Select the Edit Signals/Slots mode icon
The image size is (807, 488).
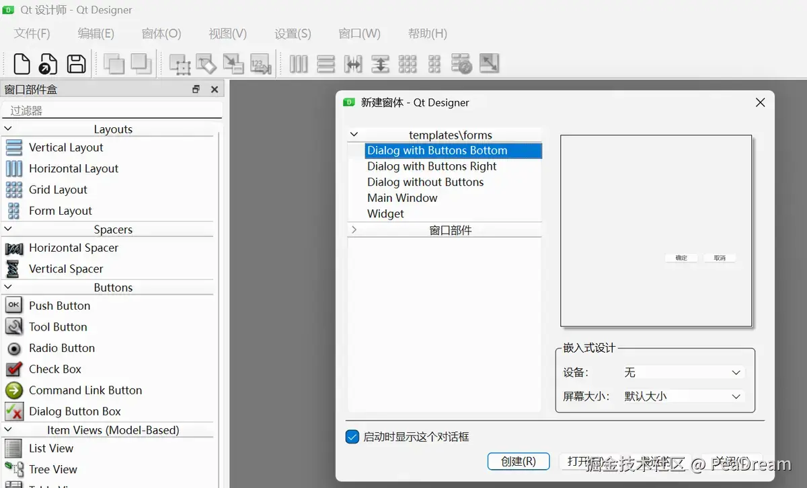pyautogui.click(x=206, y=64)
